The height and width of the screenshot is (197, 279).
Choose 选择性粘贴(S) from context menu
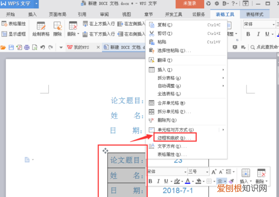(186, 51)
